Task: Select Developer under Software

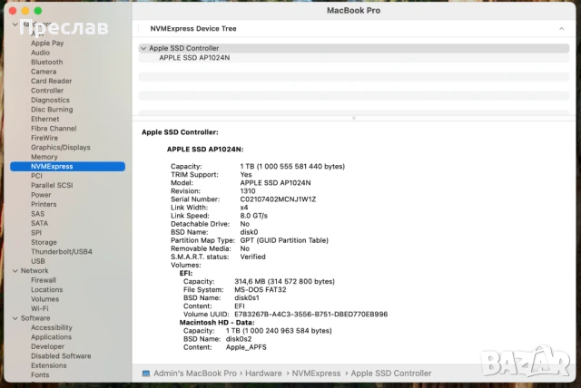Action: (x=47, y=346)
